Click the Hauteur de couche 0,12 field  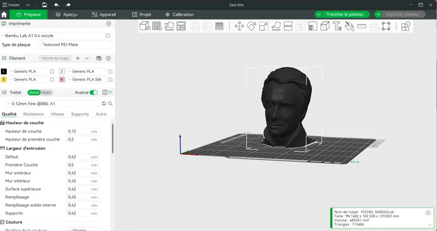pyautogui.click(x=83, y=131)
